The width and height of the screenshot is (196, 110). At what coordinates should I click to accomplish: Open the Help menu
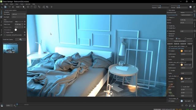(x=34, y=4)
